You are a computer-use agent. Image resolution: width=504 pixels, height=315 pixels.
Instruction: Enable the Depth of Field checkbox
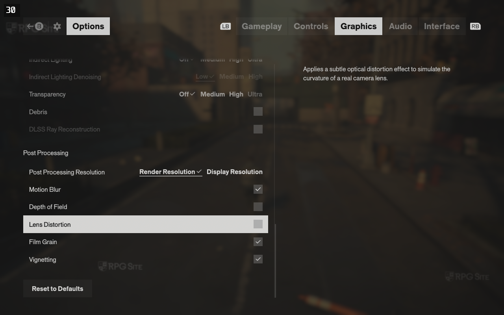point(258,207)
